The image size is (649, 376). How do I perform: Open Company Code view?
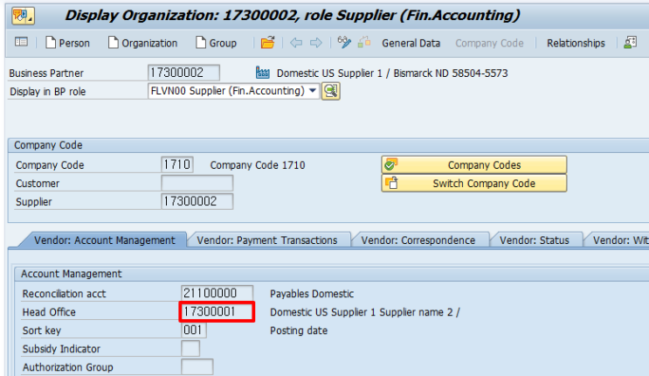click(489, 43)
